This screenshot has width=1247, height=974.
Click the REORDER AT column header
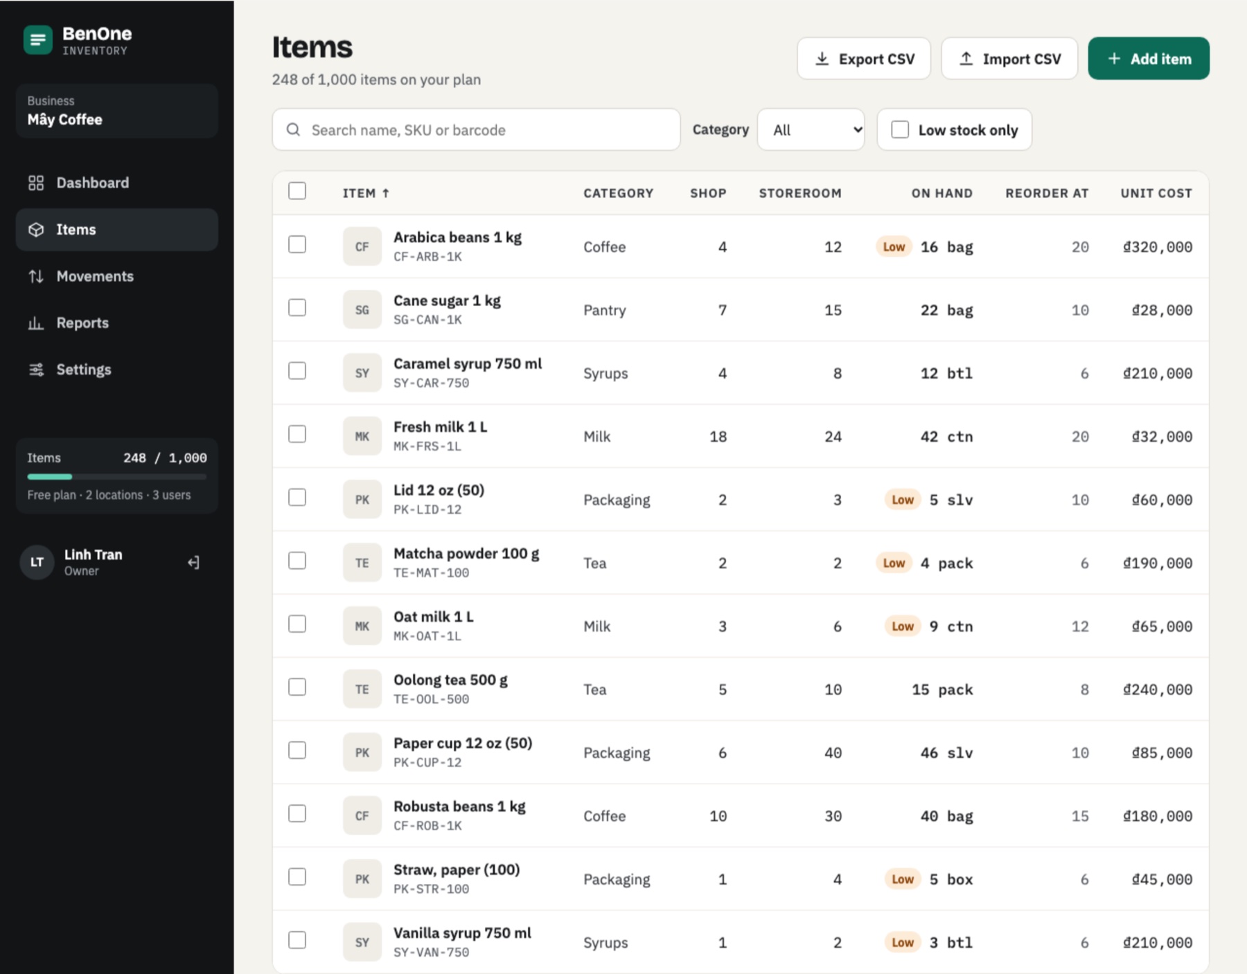click(1047, 193)
